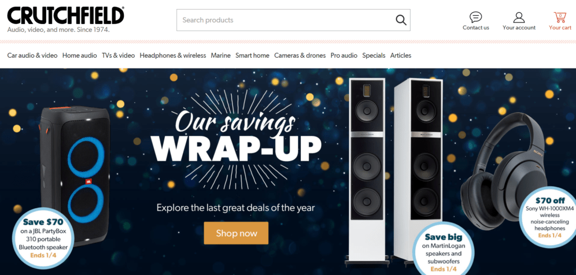
Task: Open the Cameras & drones menu
Action: (300, 56)
